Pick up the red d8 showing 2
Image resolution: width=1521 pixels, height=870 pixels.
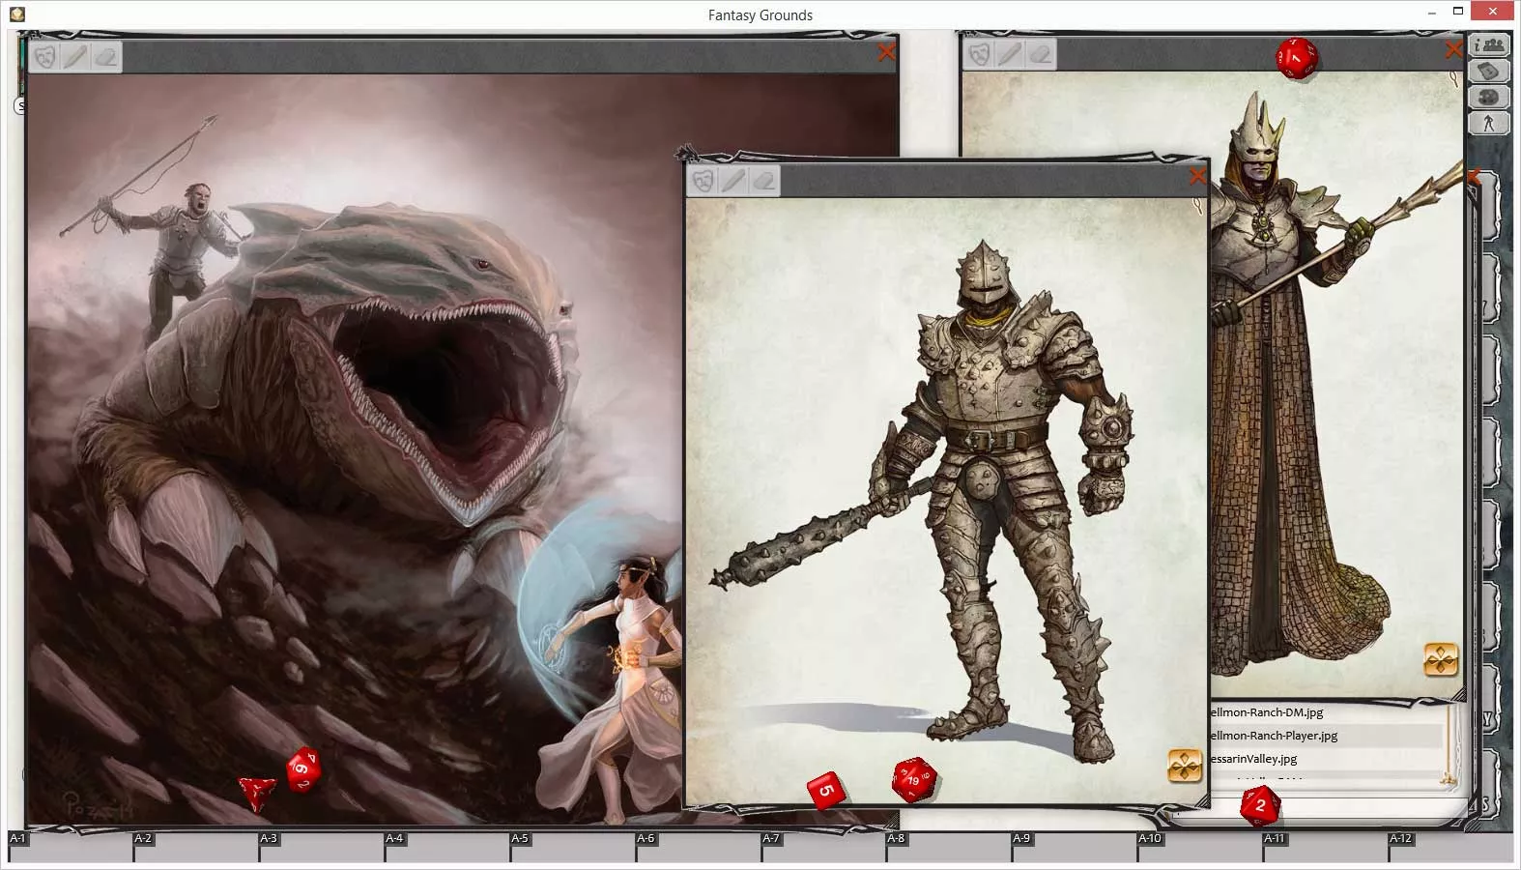(1259, 805)
